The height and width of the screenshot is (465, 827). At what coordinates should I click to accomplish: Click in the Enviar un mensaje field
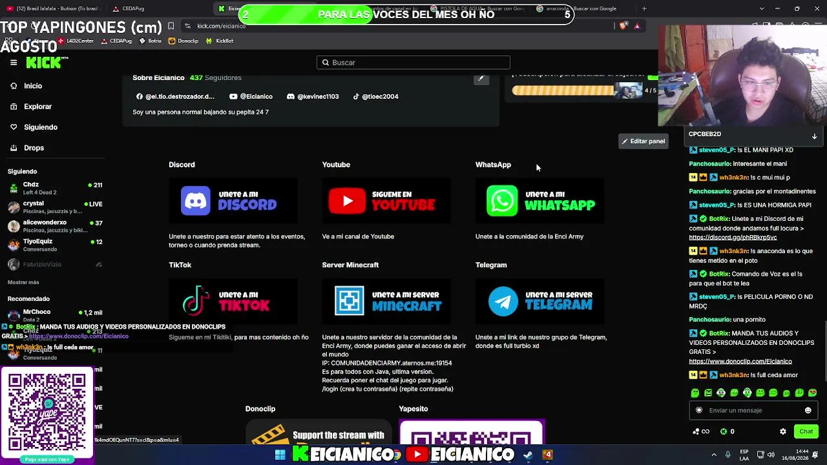click(753, 410)
